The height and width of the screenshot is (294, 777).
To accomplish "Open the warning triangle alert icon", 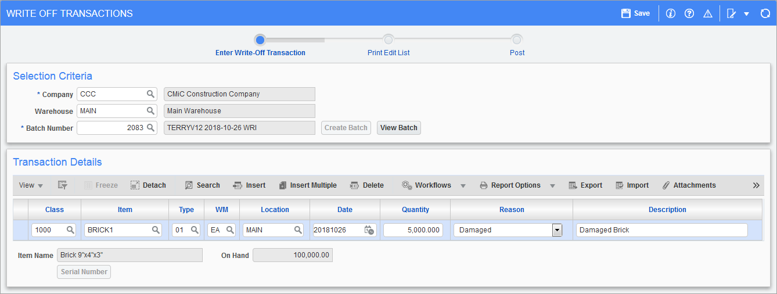I will coord(708,13).
